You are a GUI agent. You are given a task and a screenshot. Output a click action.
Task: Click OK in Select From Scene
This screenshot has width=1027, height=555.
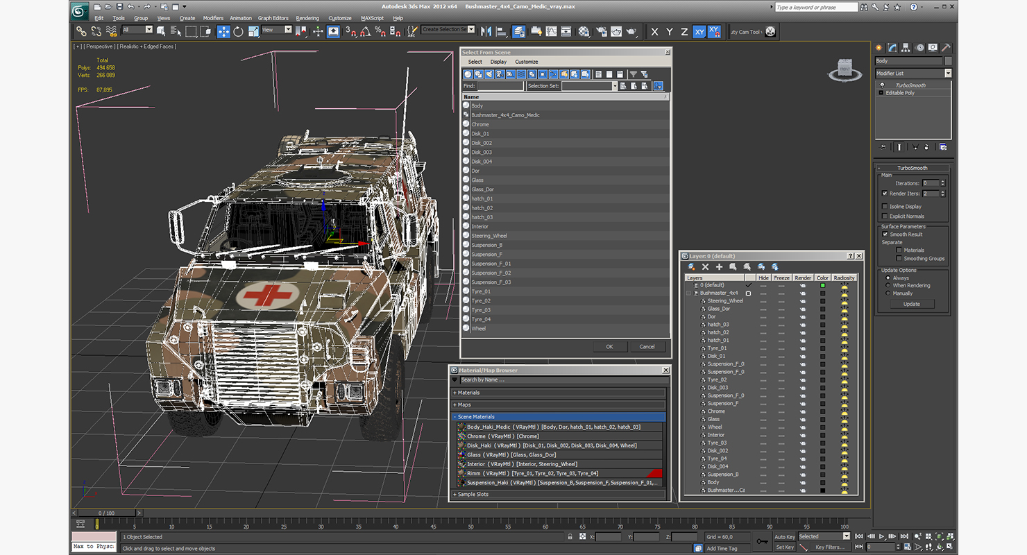point(609,346)
